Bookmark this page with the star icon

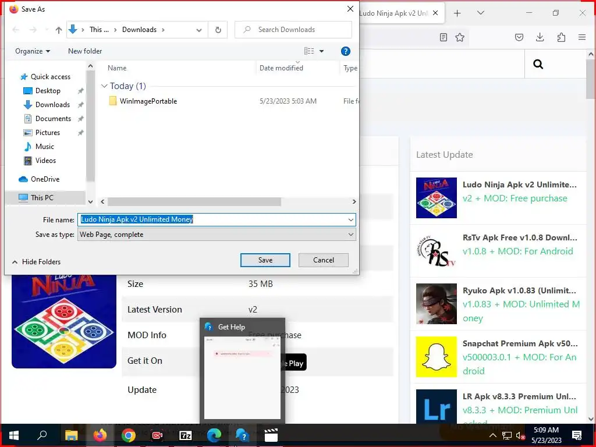click(460, 37)
